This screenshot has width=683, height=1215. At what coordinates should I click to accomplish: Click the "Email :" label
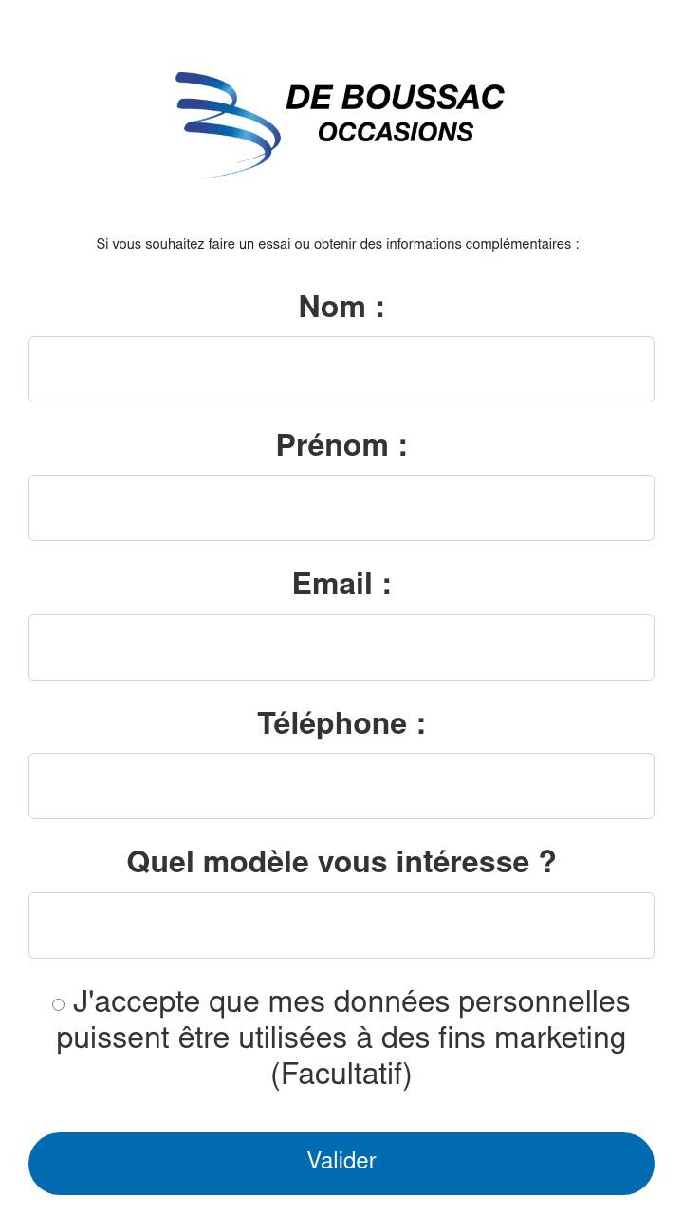pos(341,584)
